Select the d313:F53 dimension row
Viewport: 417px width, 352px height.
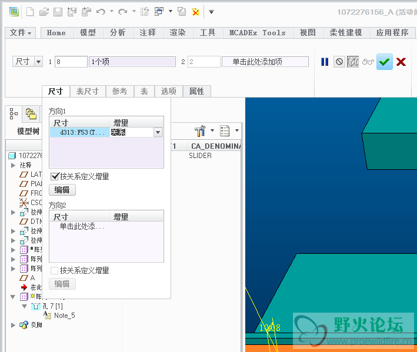[80, 132]
